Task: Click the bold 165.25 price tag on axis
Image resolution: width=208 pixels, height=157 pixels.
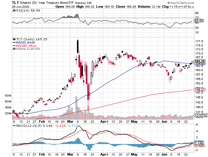Action: (x=199, y=61)
